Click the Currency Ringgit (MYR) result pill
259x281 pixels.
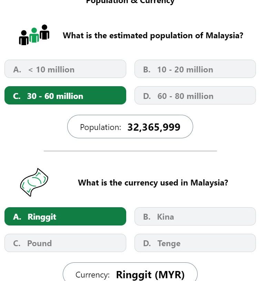[x=130, y=272]
